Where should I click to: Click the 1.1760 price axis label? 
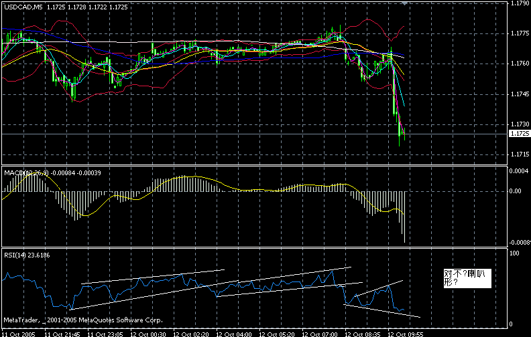pos(520,64)
